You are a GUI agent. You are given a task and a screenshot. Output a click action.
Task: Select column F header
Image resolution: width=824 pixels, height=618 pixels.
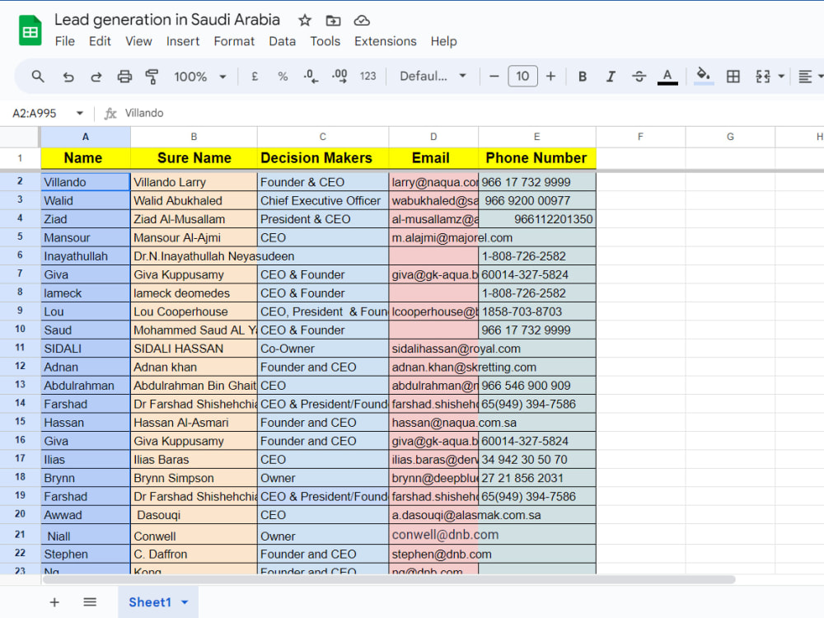tap(640, 137)
